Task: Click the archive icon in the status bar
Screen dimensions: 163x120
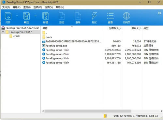Action: pyautogui.click(x=105, y=116)
